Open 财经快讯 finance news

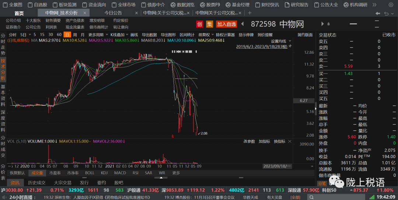267,4
